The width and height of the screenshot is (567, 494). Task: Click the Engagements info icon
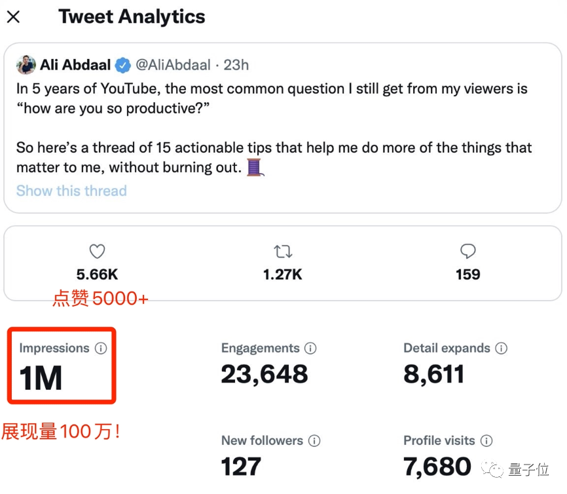[x=310, y=349]
